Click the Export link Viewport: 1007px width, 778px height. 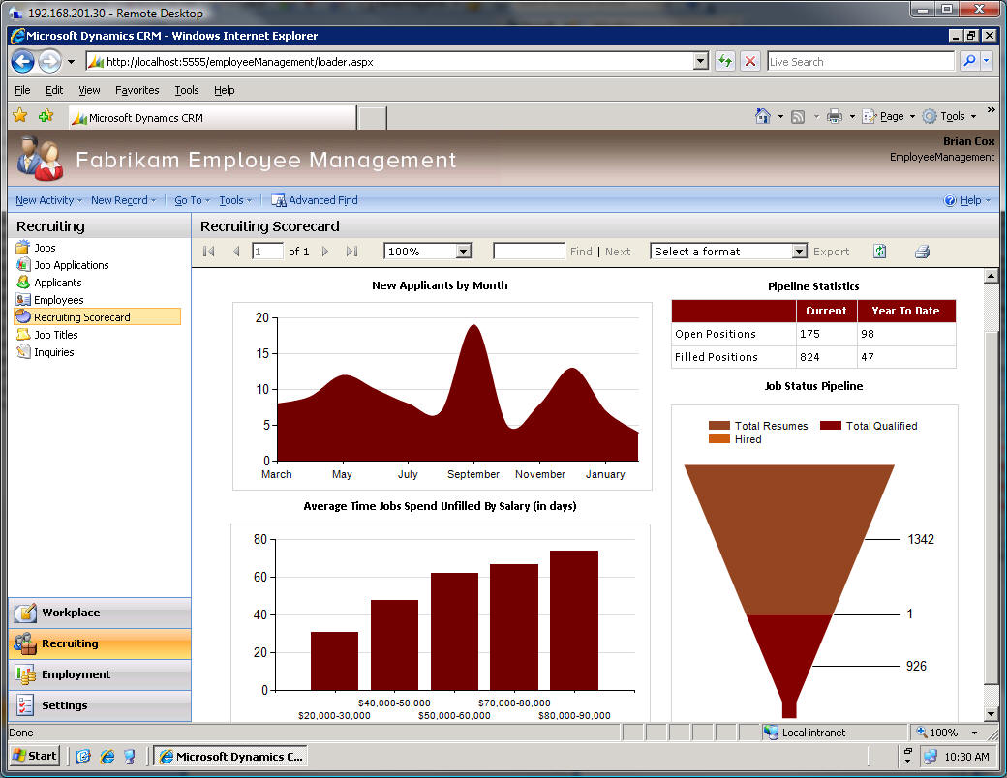[x=831, y=252]
